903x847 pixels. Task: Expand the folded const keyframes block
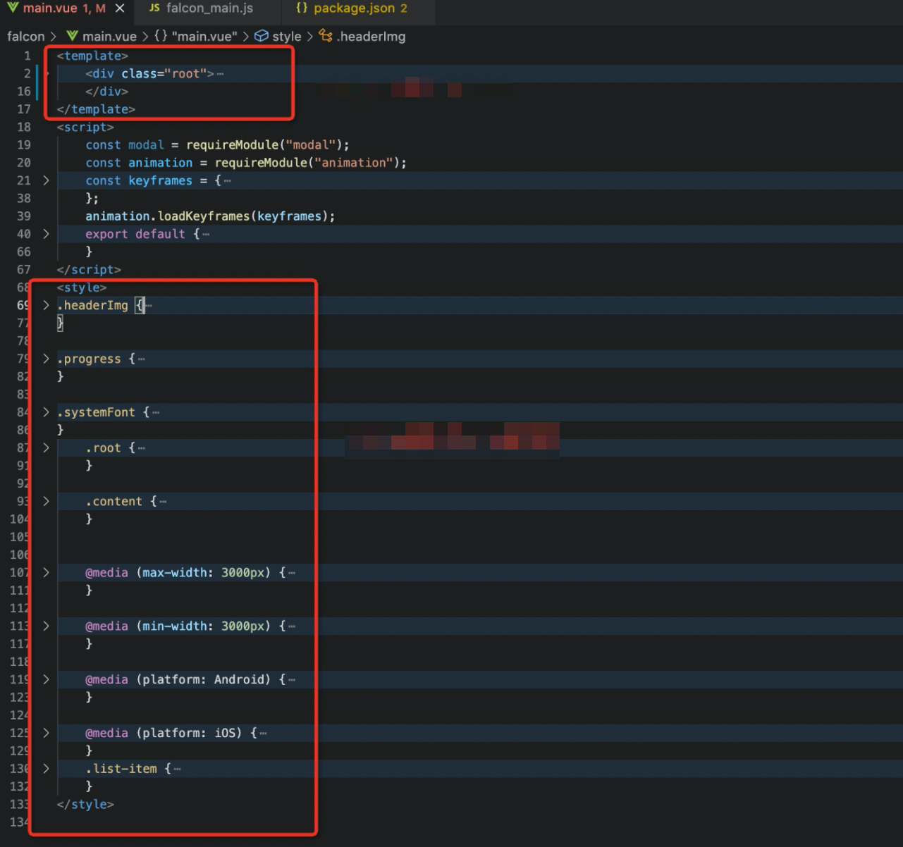click(46, 180)
